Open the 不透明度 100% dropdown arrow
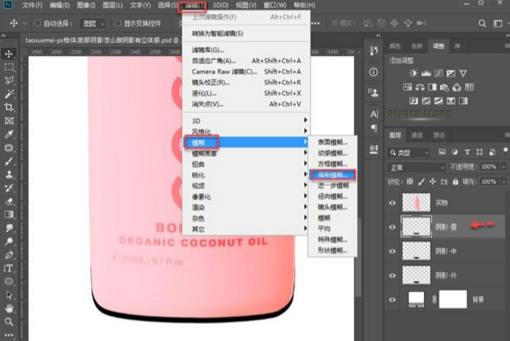The width and height of the screenshot is (510, 341). [503, 167]
